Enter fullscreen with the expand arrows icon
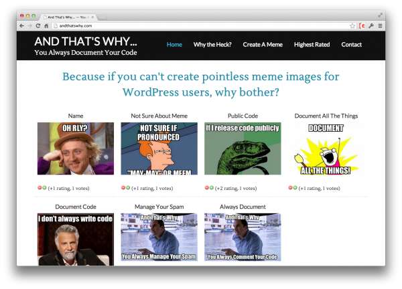The height and width of the screenshot is (289, 402). 380,15
